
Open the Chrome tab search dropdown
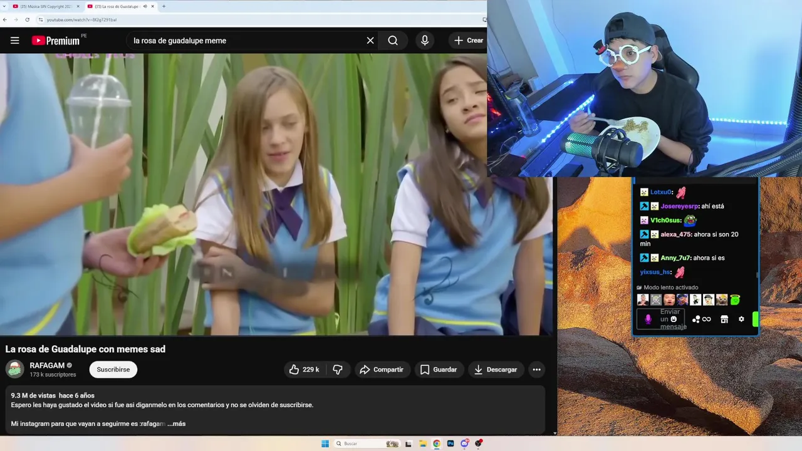coord(4,6)
